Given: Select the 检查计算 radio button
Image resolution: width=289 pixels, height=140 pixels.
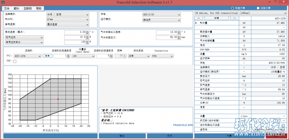Looking at the screenshot, I should (x=233, y=8).
